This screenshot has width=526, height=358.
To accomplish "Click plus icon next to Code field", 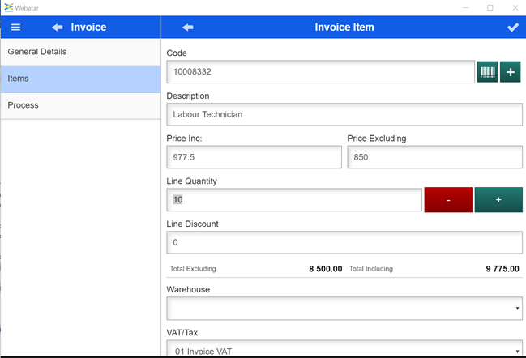I will point(511,72).
